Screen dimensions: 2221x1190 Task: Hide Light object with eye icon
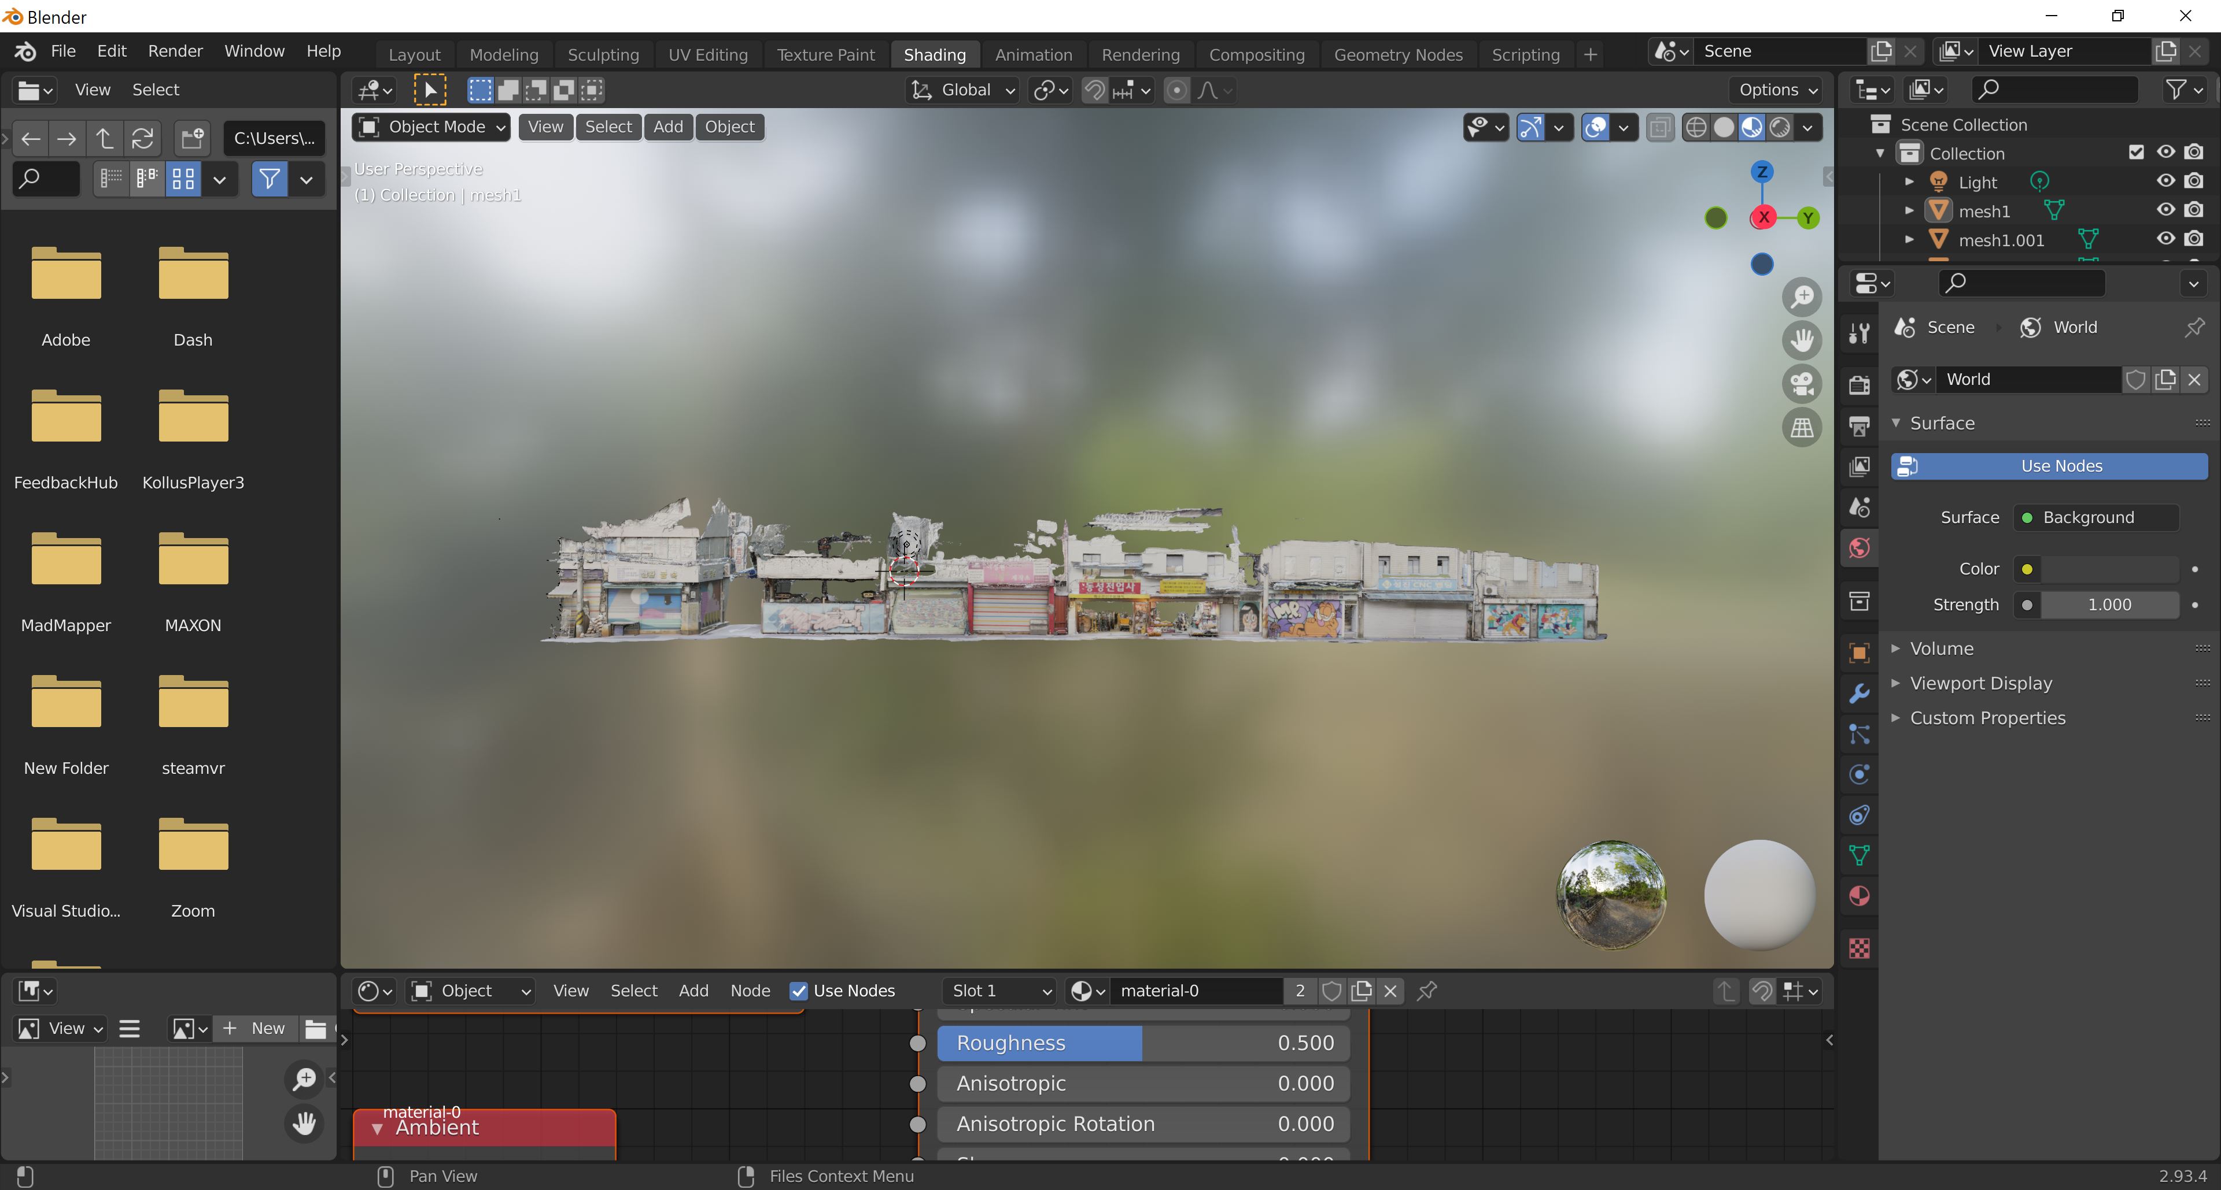pyautogui.click(x=2166, y=181)
